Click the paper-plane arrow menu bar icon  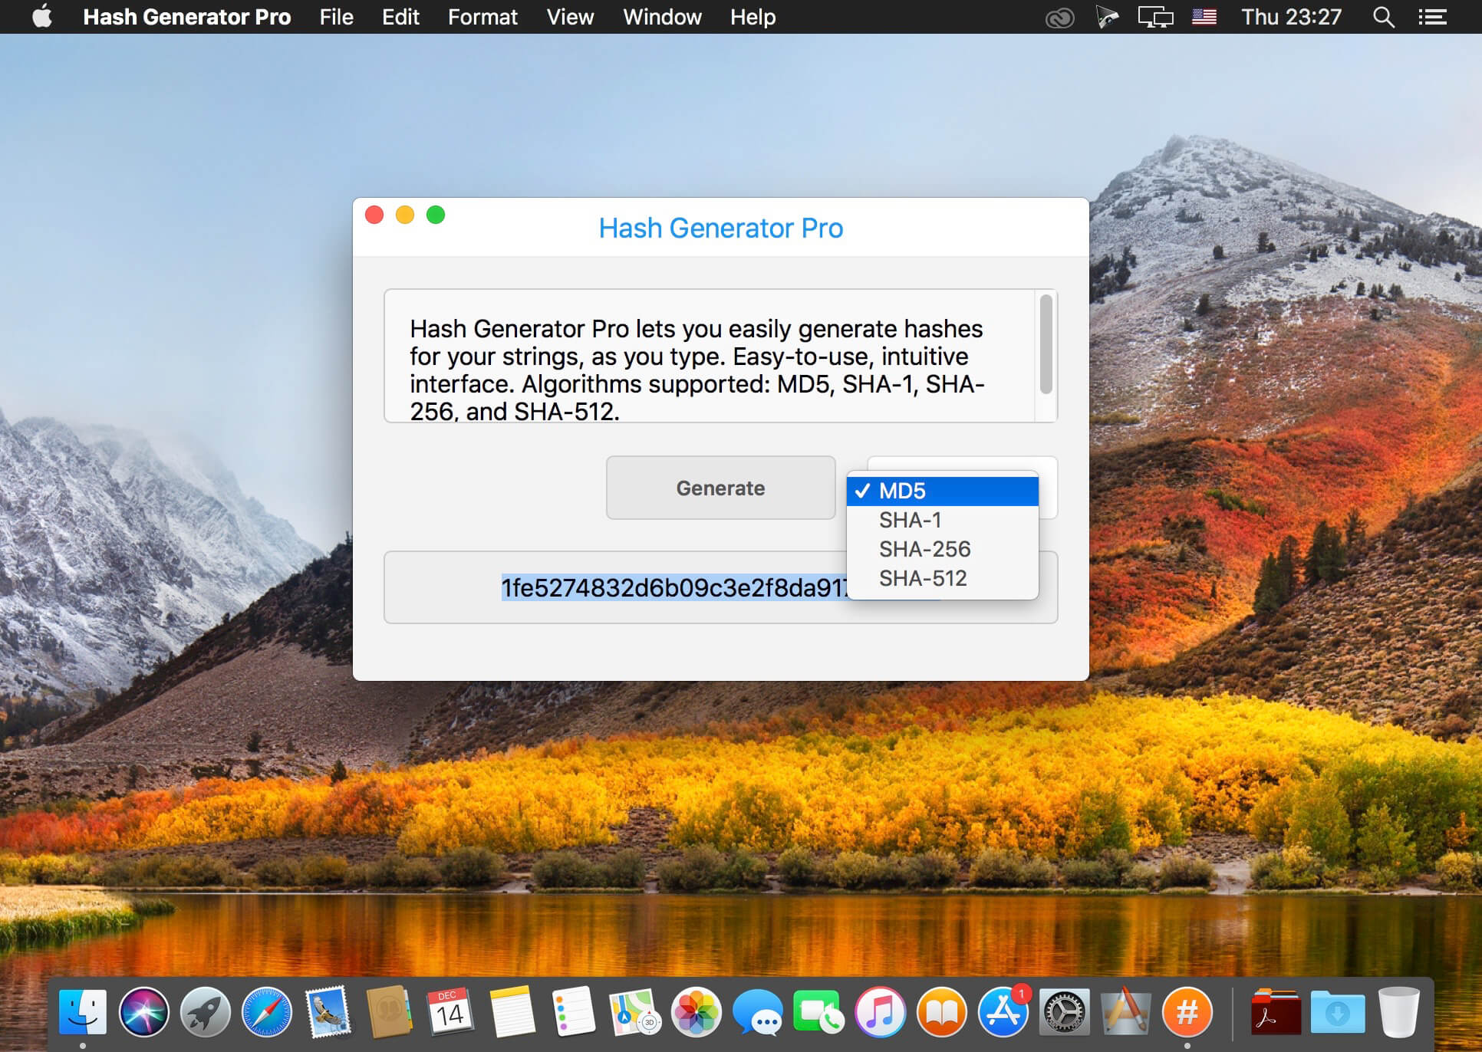tap(1106, 17)
